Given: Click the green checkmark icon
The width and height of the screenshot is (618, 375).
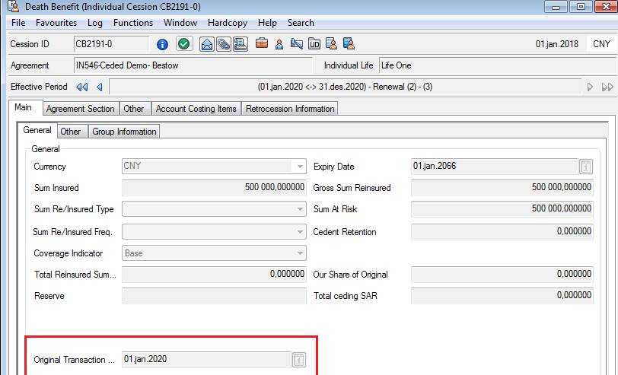Looking at the screenshot, I should coord(184,44).
